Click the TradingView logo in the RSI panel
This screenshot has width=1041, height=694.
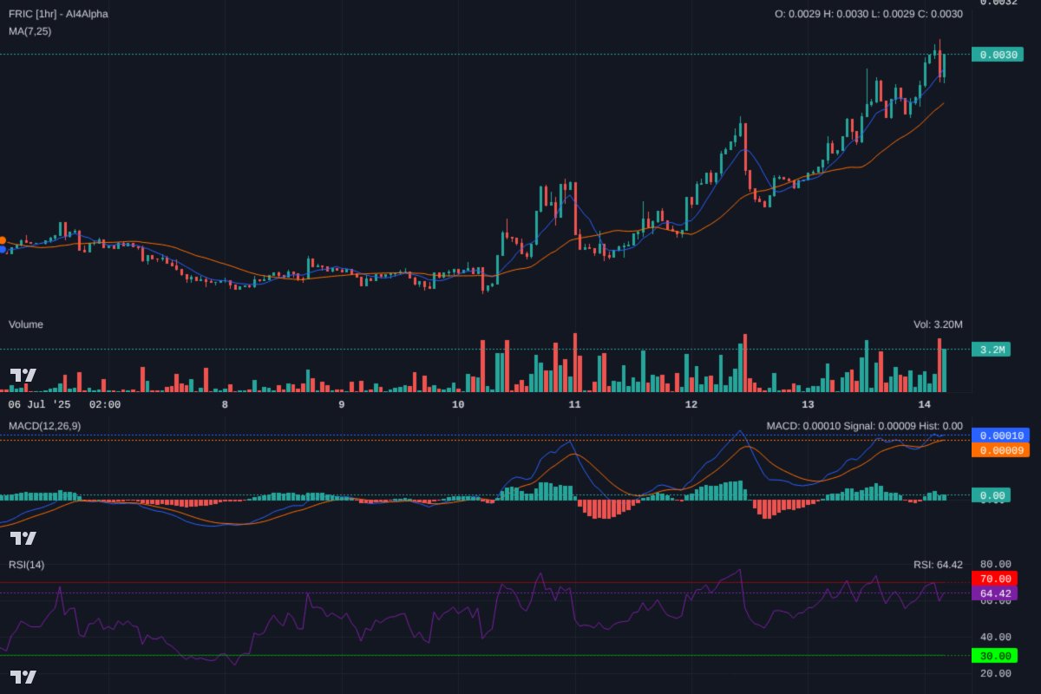23,678
